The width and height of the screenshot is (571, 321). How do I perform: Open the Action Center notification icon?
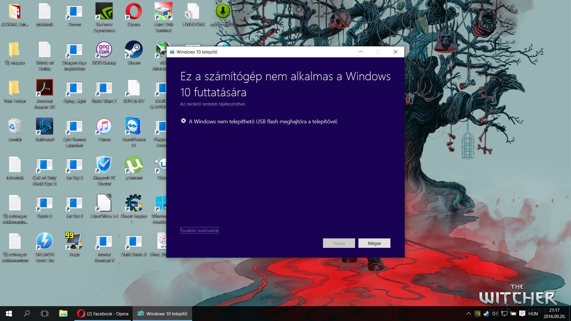pyautogui.click(x=522, y=314)
